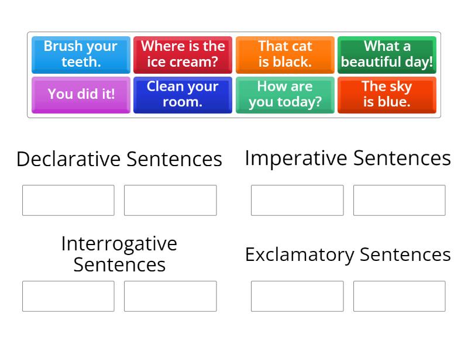
Task: Select the 'Brush your teeth.' tile
Action: coord(80,54)
